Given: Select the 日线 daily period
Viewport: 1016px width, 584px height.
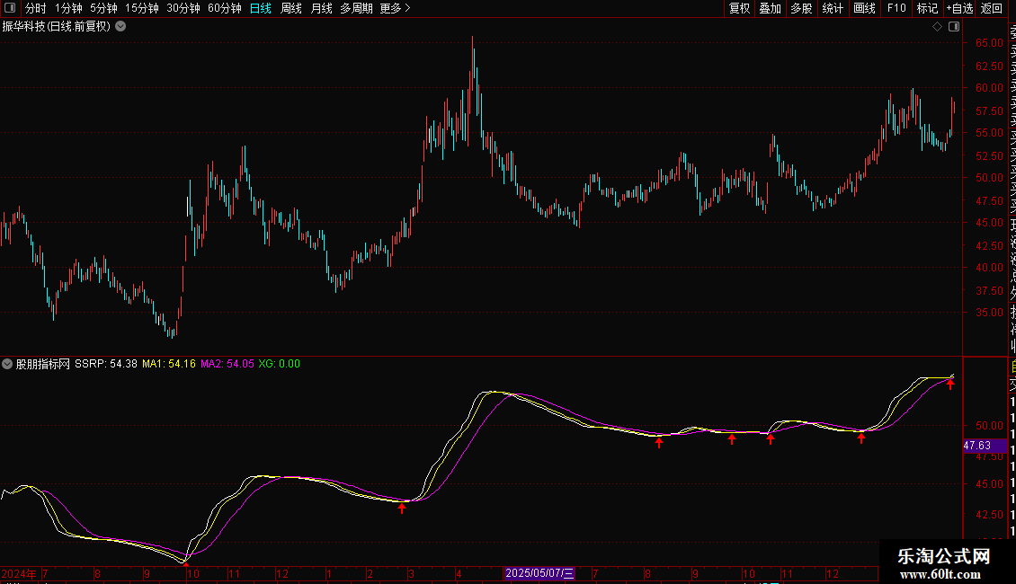Looking at the screenshot, I should (x=261, y=8).
